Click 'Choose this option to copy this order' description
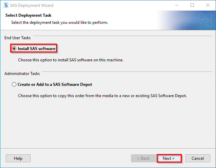The height and width of the screenshot is (168, 216). coord(102,96)
